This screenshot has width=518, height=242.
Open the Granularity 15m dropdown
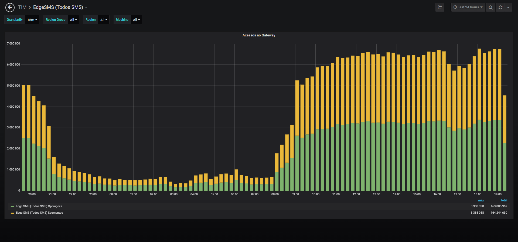pyautogui.click(x=32, y=20)
